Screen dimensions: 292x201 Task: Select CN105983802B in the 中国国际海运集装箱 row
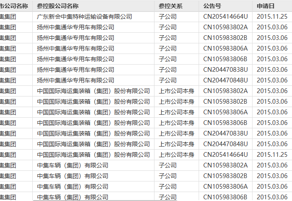(225, 102)
